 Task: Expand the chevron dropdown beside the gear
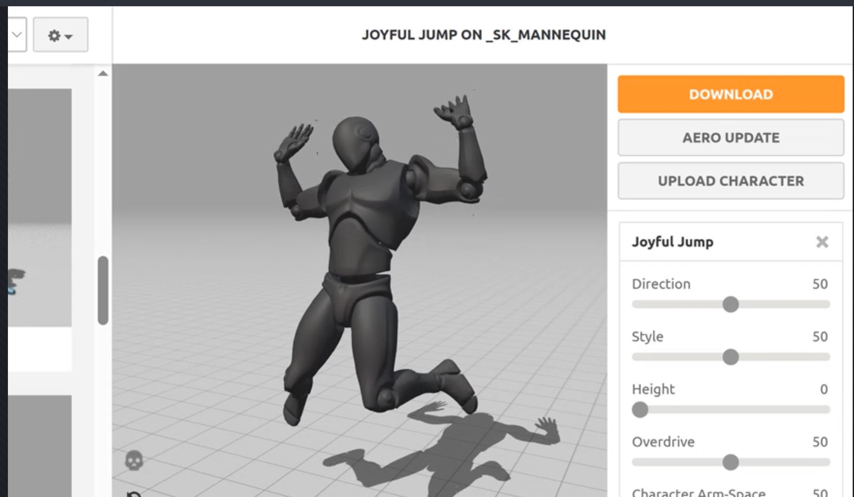click(17, 35)
